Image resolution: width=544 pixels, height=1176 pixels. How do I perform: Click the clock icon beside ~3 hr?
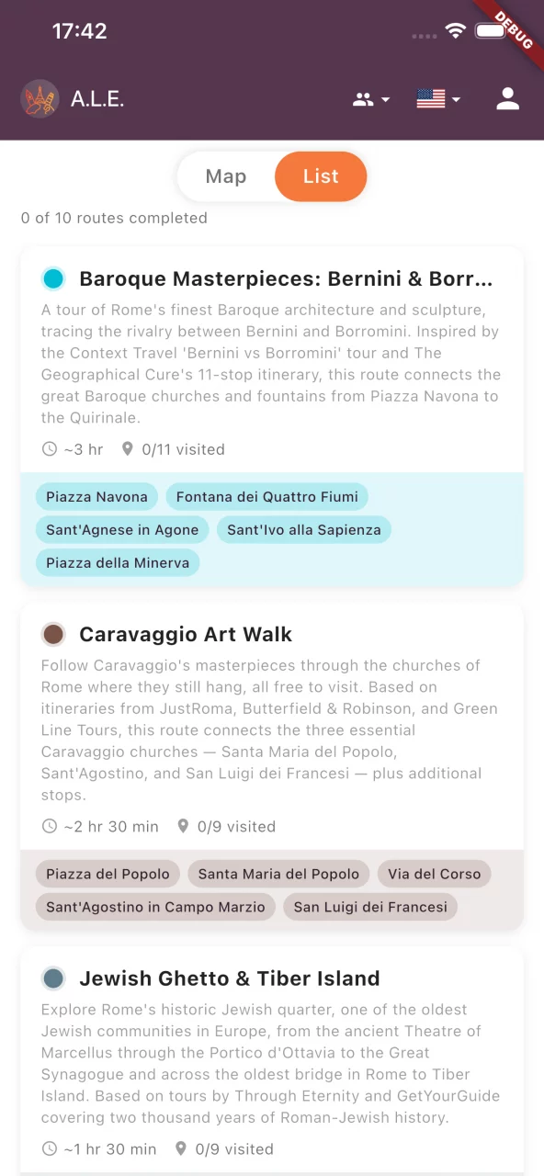[50, 449]
